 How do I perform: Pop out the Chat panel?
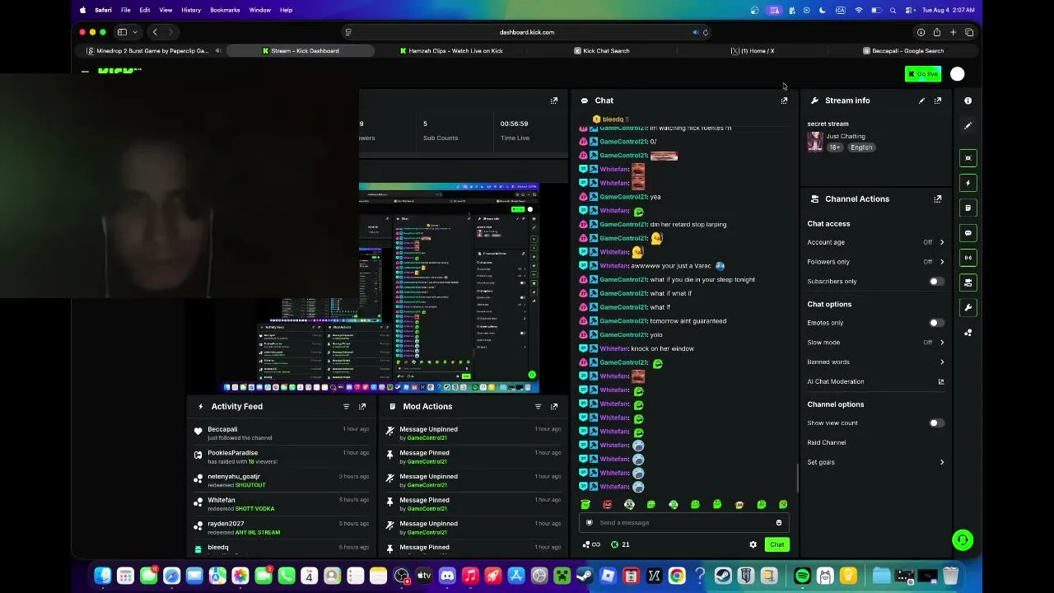[x=784, y=100]
